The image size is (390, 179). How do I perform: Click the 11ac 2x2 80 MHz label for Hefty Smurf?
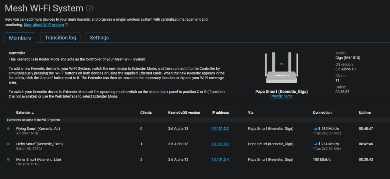click(x=327, y=149)
